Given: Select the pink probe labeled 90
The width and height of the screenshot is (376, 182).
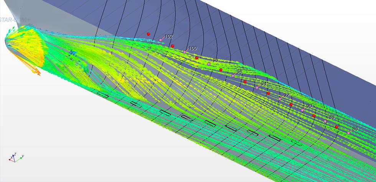Looking at the screenshot, I should [302, 110].
